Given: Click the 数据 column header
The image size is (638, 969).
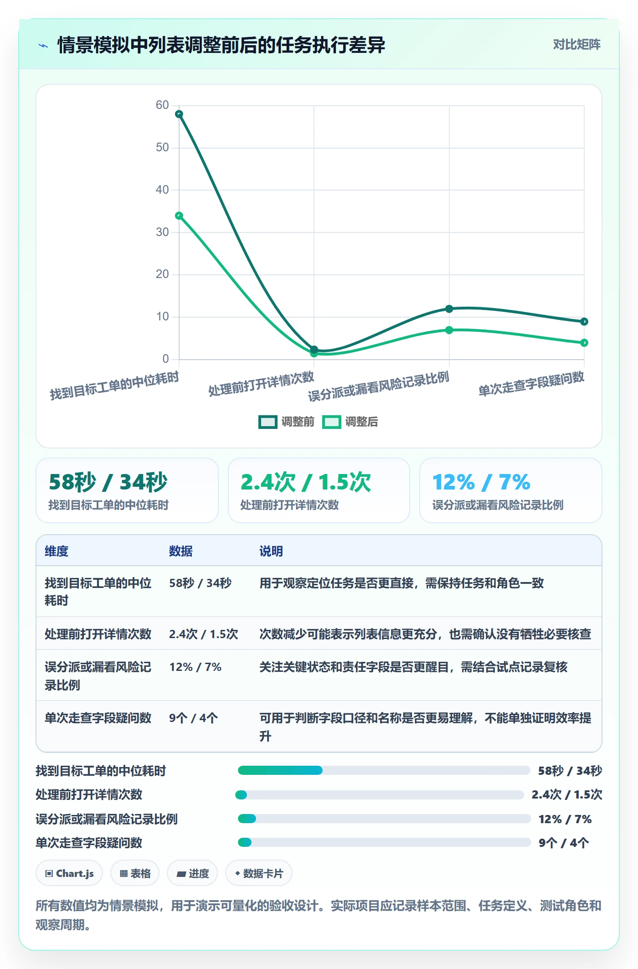Looking at the screenshot, I should tap(181, 551).
